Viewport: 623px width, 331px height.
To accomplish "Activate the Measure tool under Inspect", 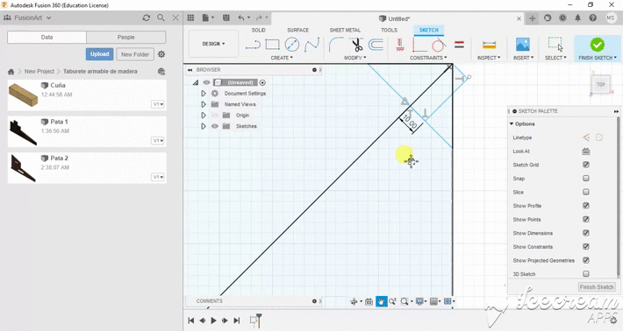I will tap(489, 45).
